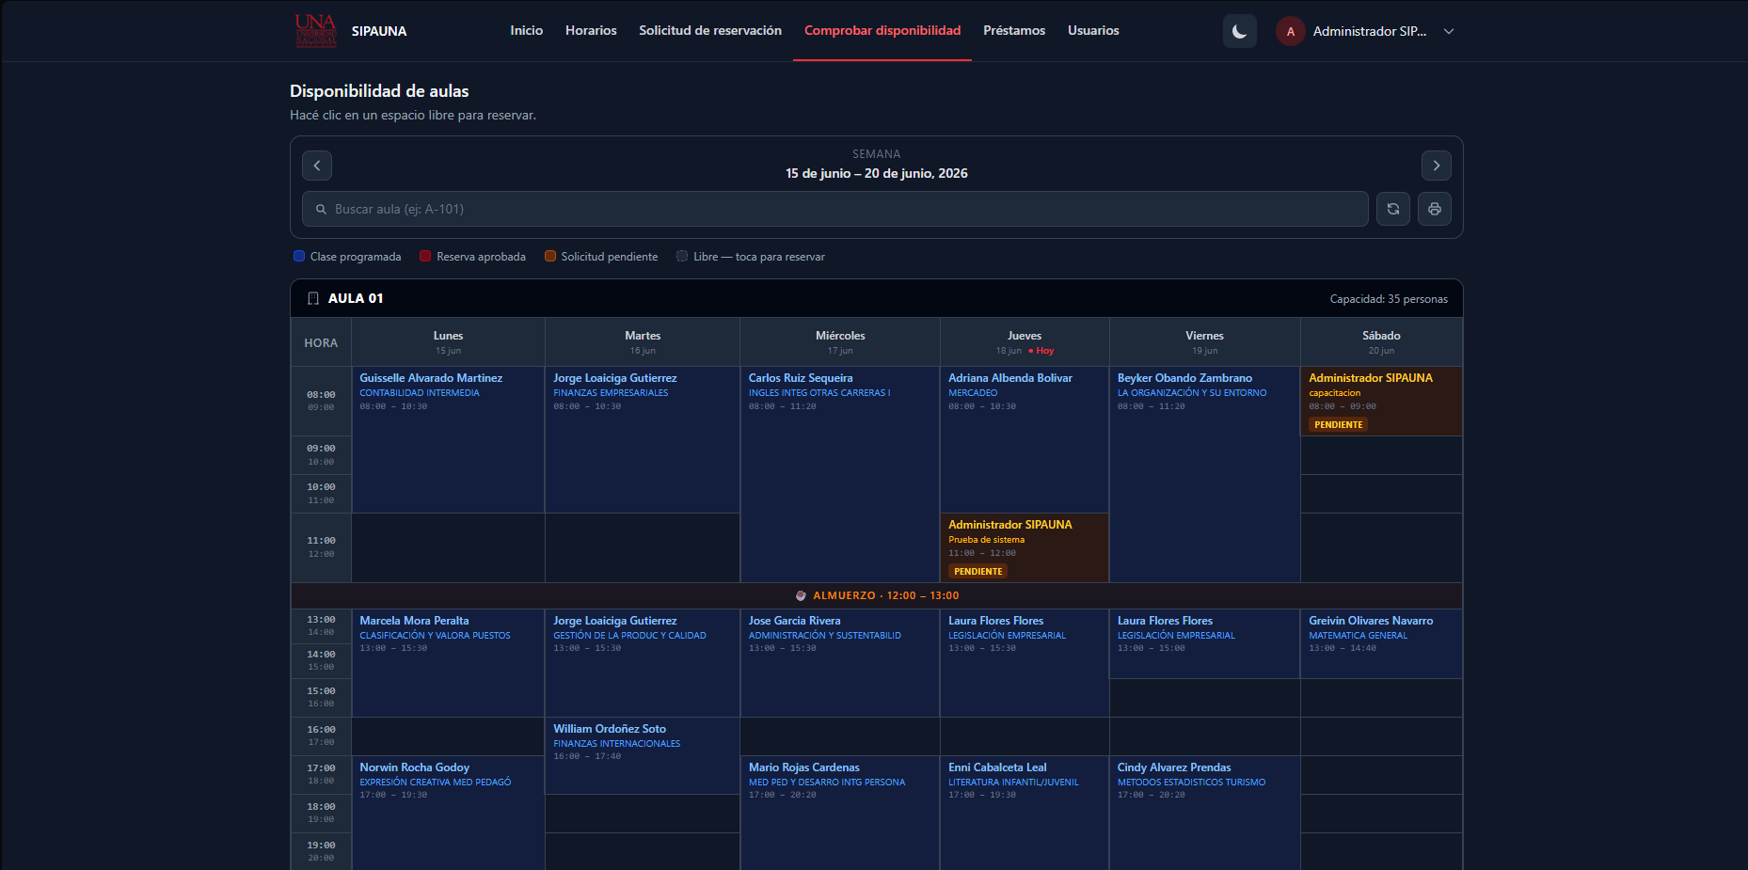1748x870 pixels.
Task: Click the UNA university logo
Action: pyautogui.click(x=315, y=30)
